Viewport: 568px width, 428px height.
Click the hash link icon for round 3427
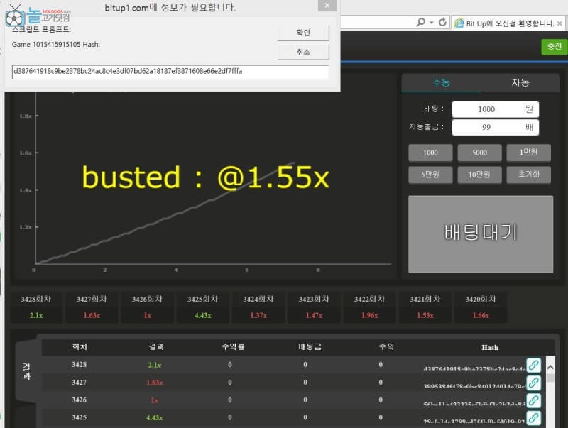(533, 383)
